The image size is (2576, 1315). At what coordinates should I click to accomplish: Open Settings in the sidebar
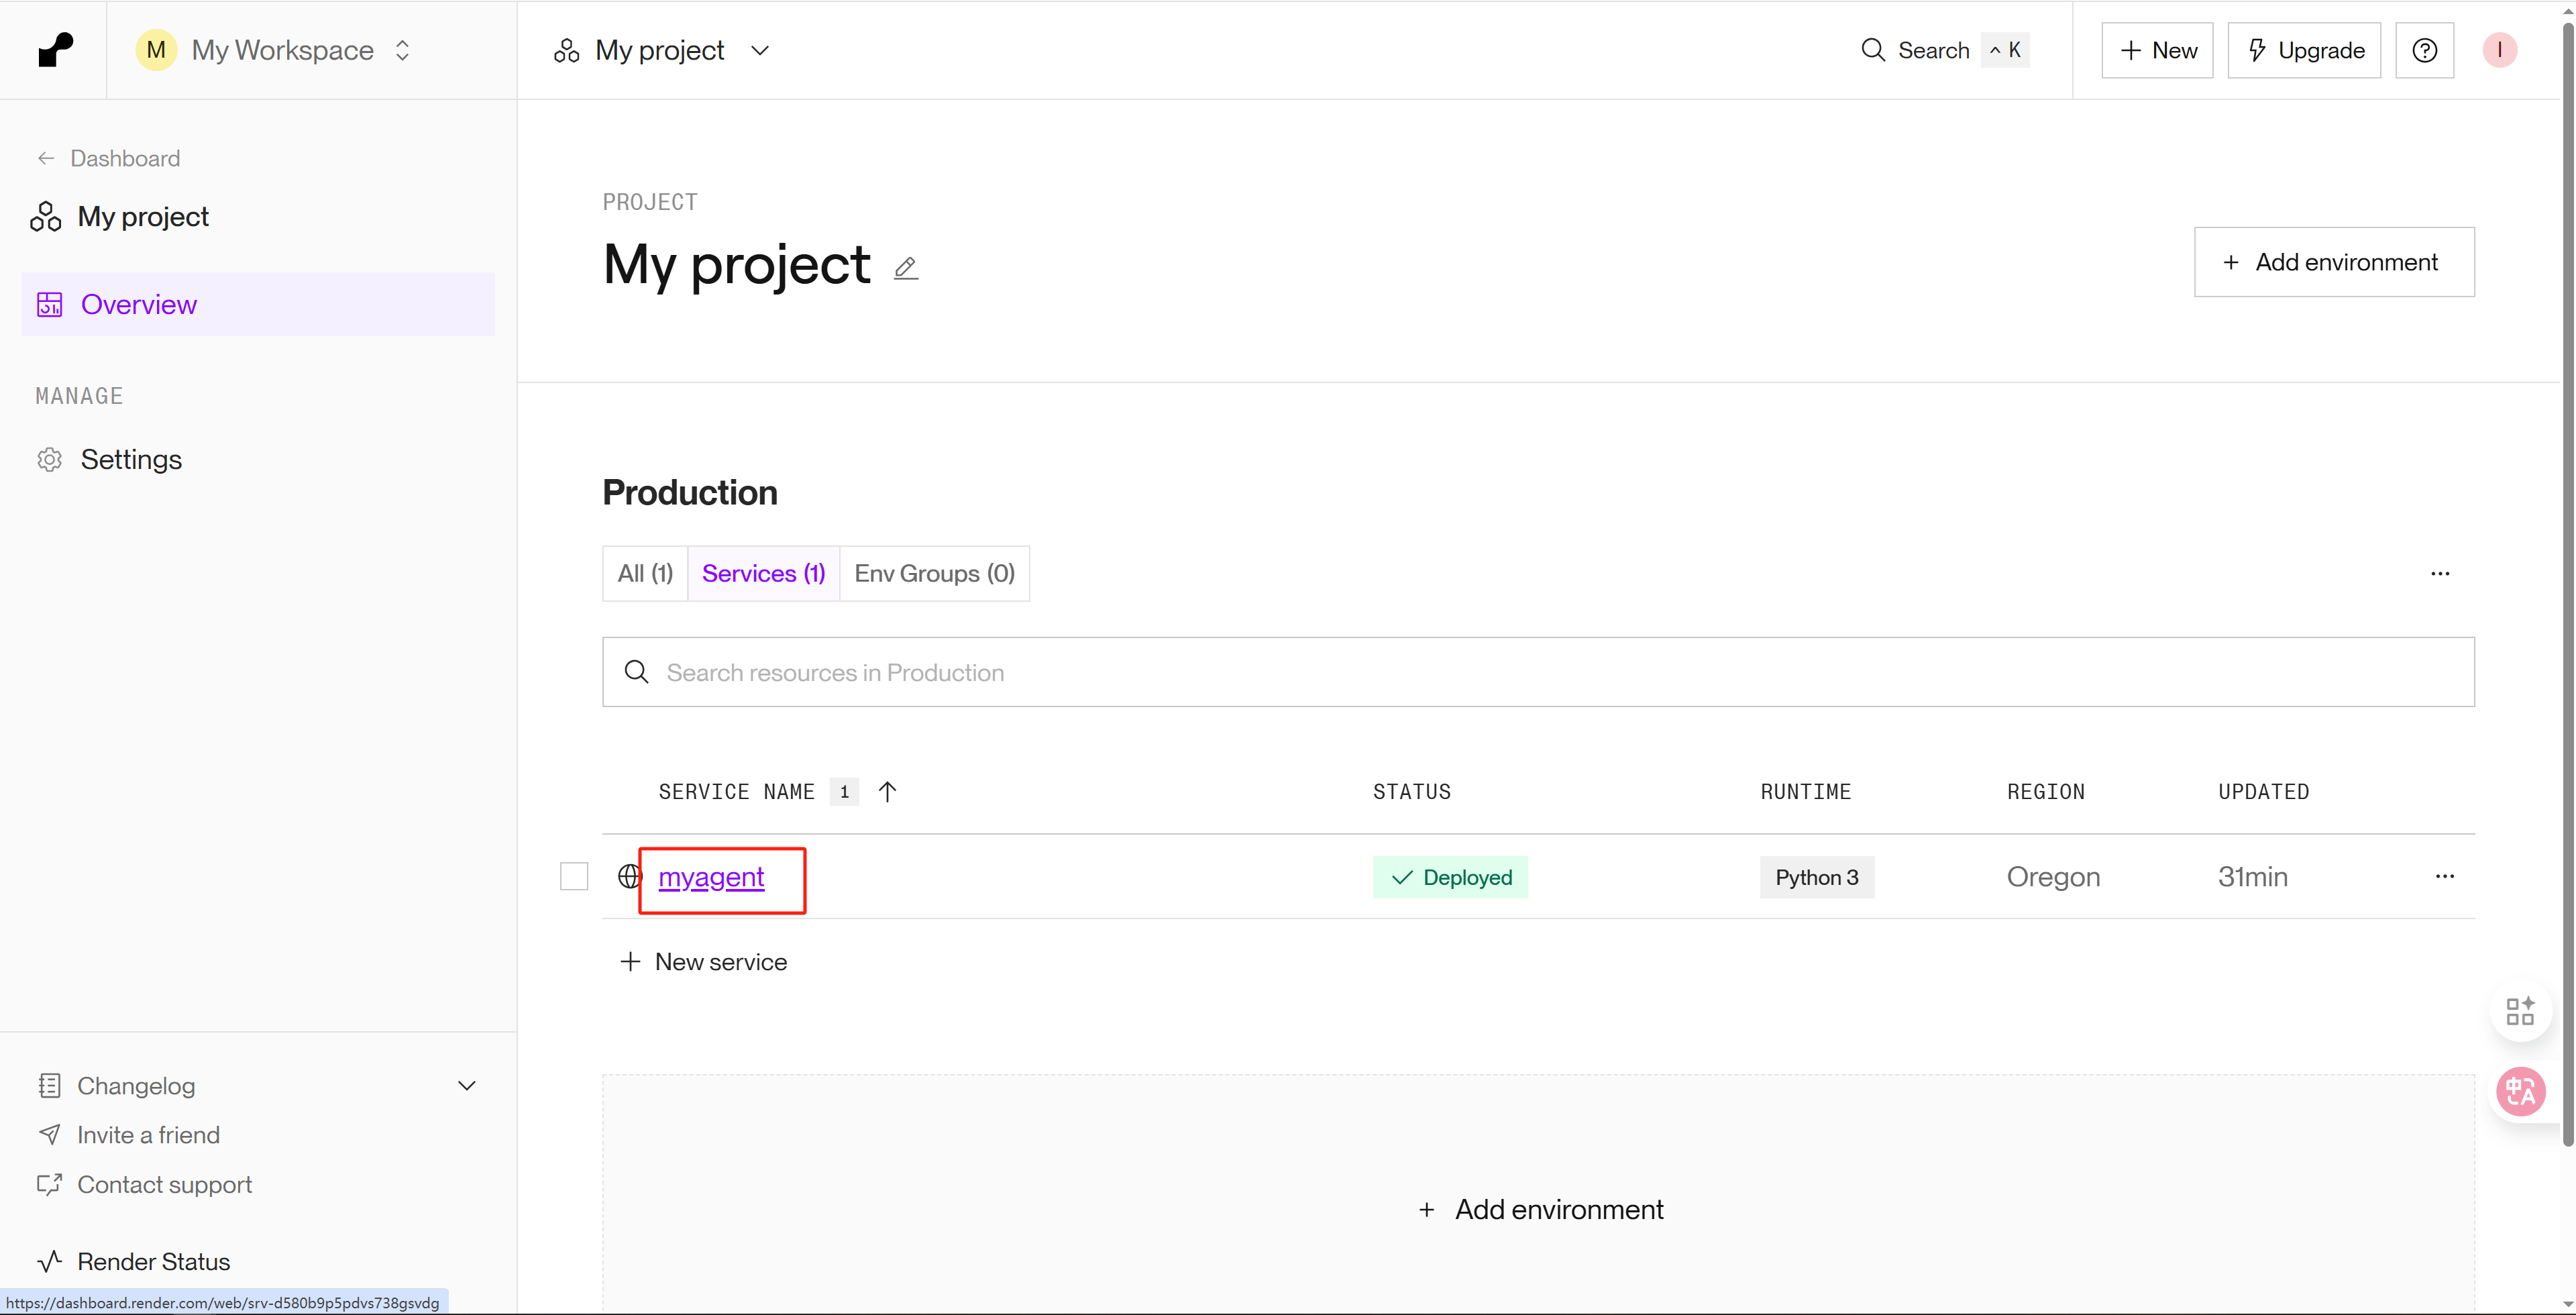pos(130,460)
